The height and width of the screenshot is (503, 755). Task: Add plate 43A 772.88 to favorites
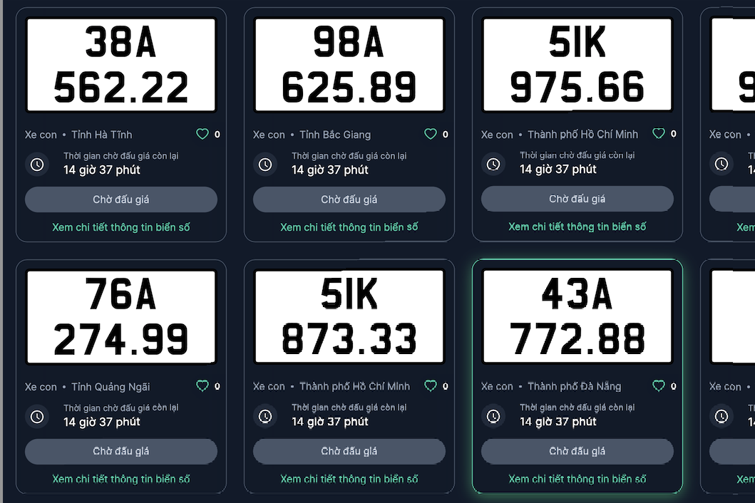tap(659, 385)
